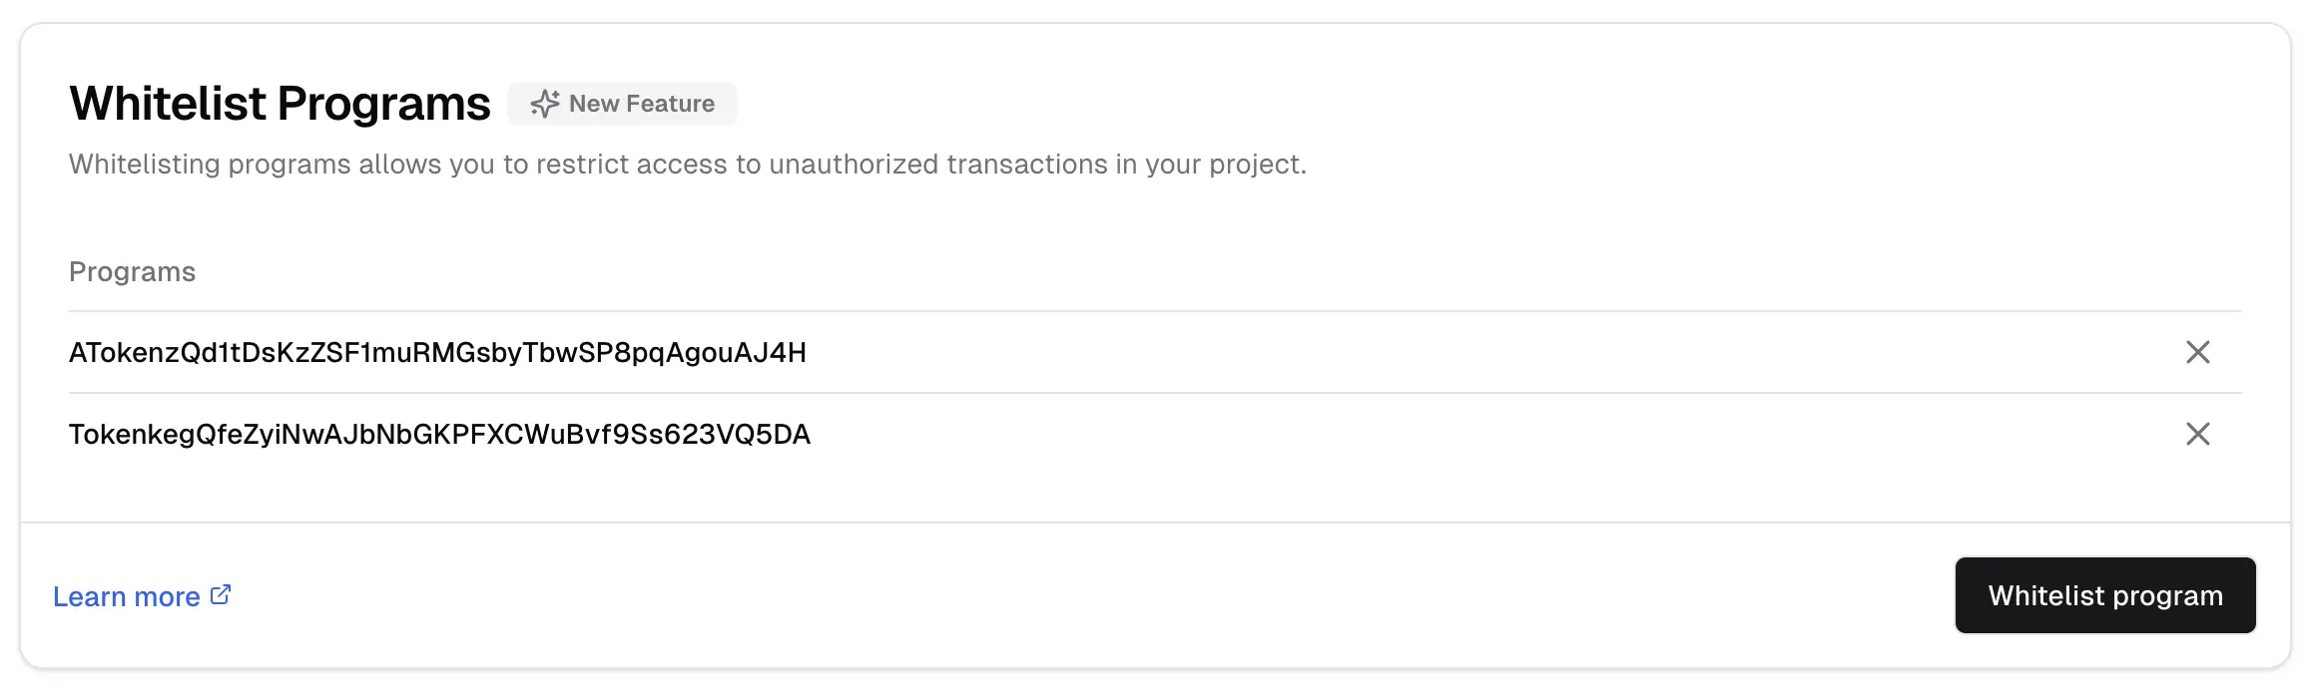The width and height of the screenshot is (2312, 698).
Task: Dismiss the Tokenkeg program from the whitelist
Action: (2196, 435)
